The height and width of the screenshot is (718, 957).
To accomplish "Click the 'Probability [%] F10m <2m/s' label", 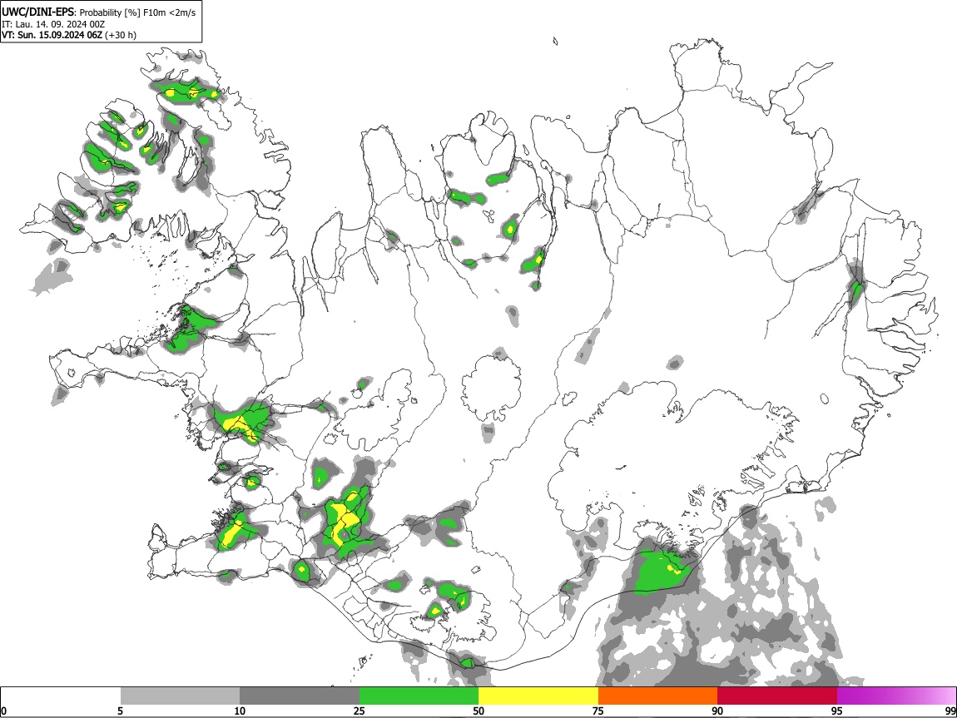I will (x=137, y=12).
